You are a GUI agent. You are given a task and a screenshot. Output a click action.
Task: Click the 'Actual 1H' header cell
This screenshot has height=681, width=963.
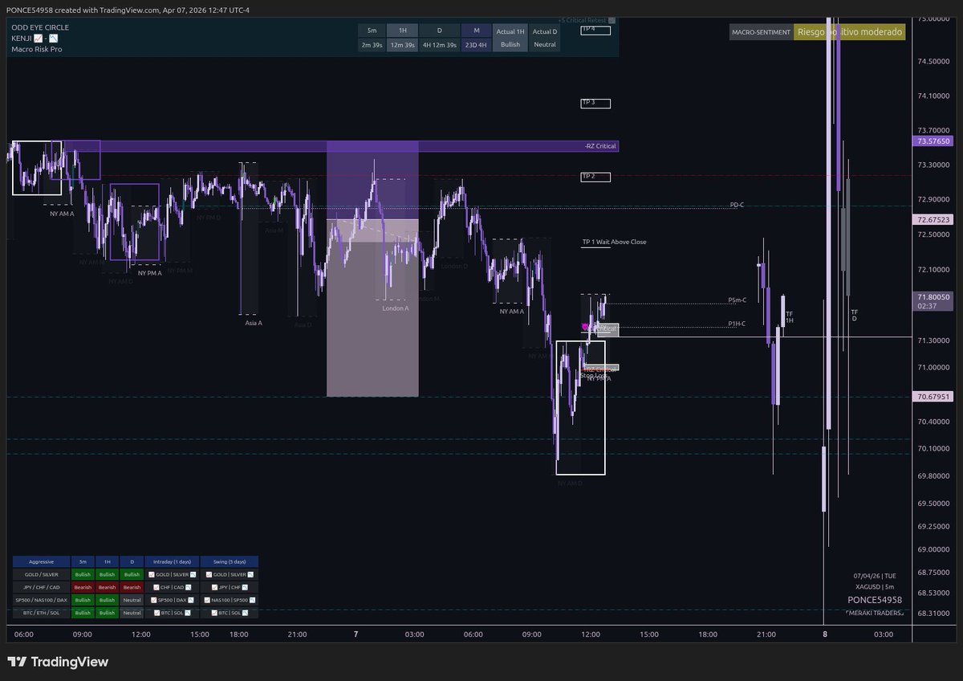point(510,31)
